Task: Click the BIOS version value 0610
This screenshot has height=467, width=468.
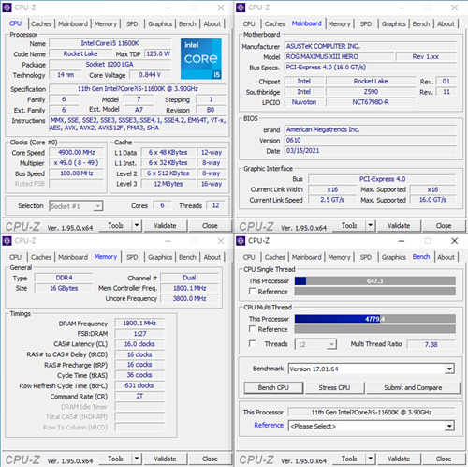Action: (371, 141)
